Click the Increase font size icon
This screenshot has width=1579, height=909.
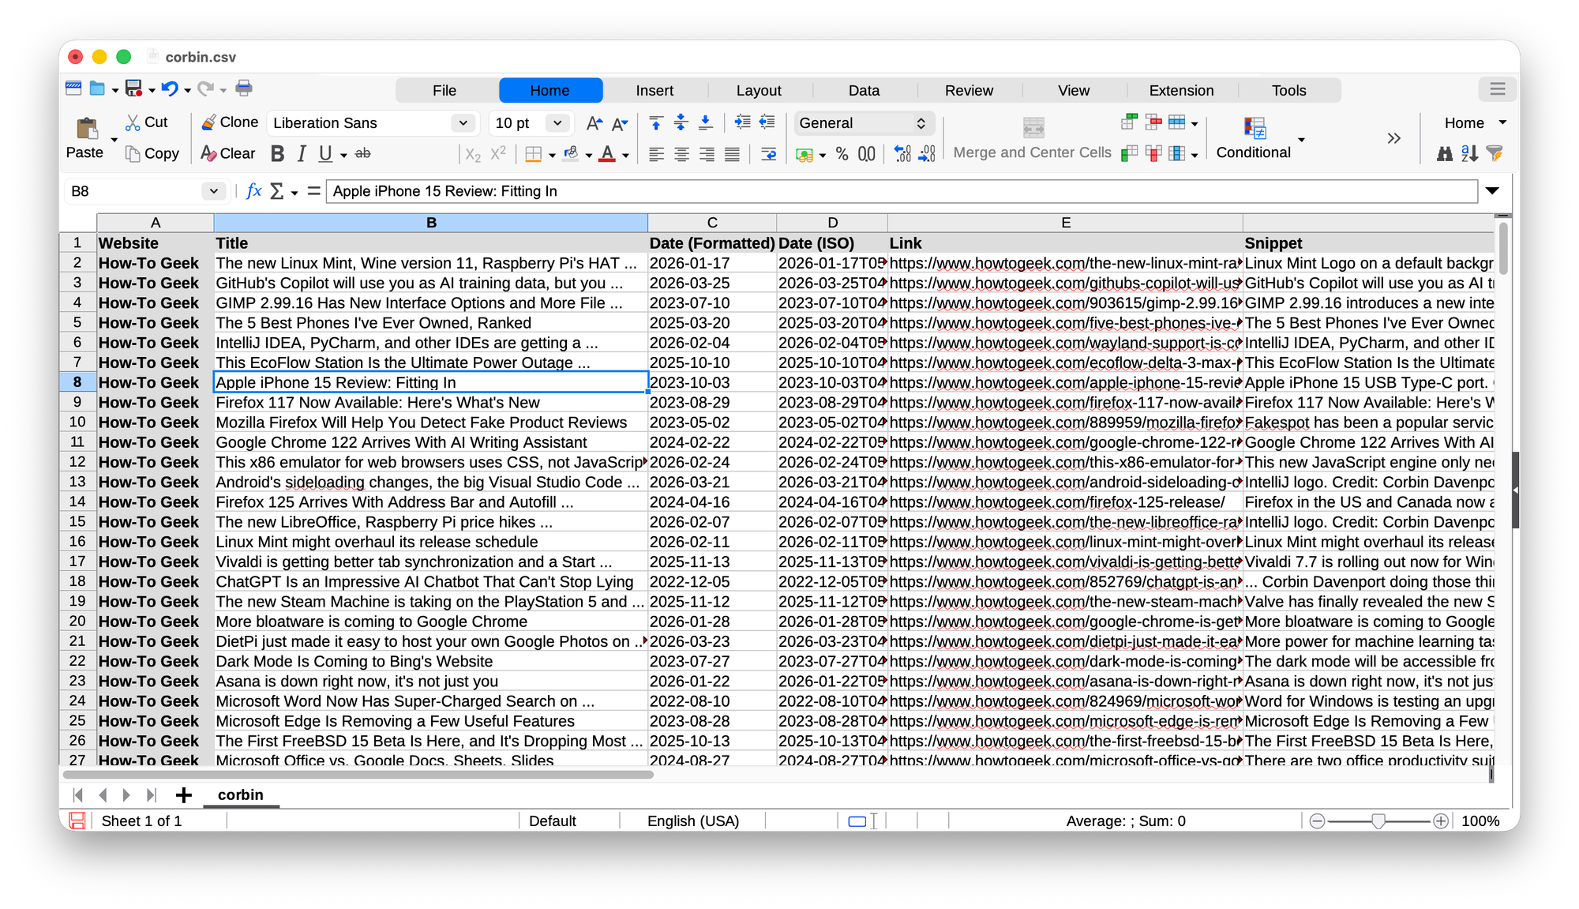pyautogui.click(x=594, y=123)
